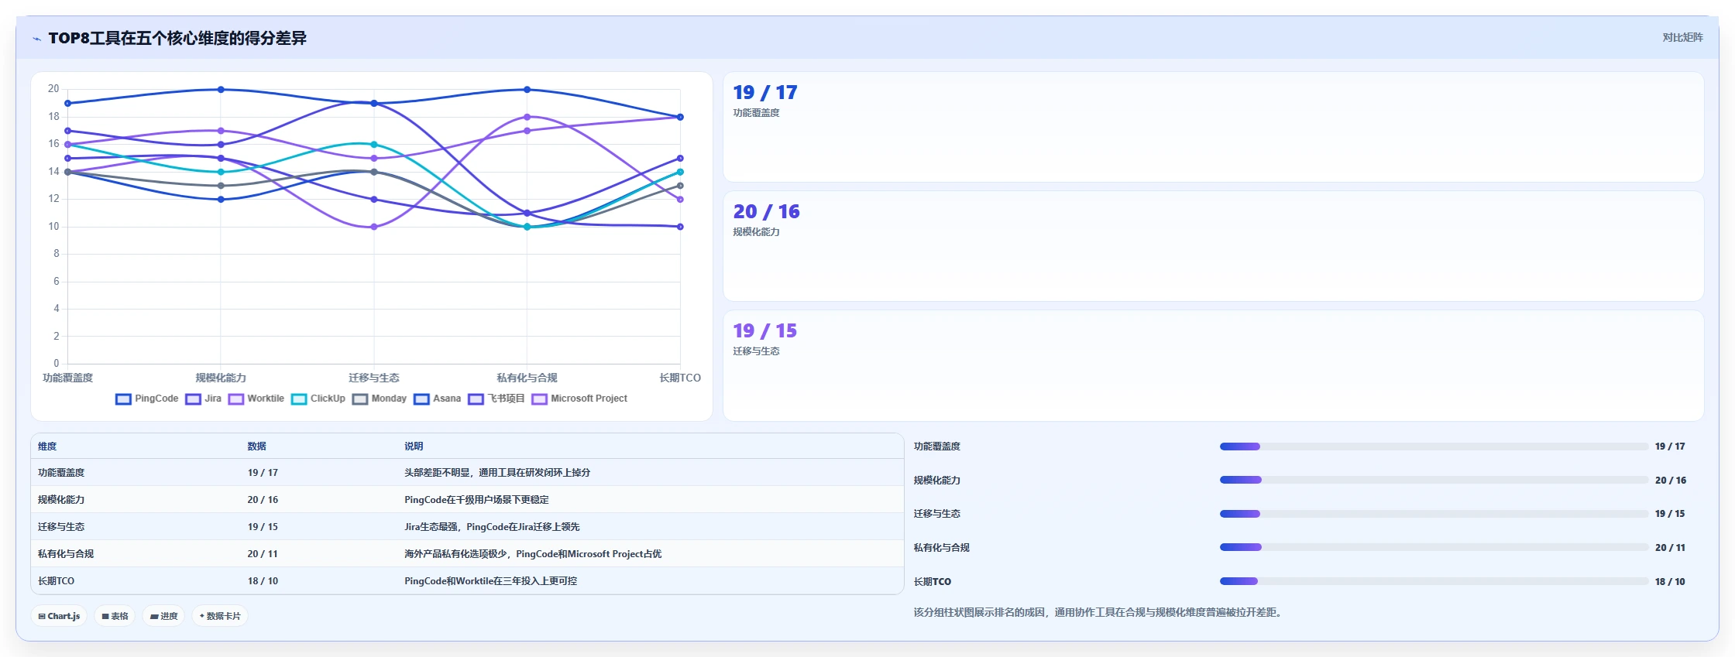Hide Microsoft Project line via legend
The width and height of the screenshot is (1735, 657).
coord(579,399)
